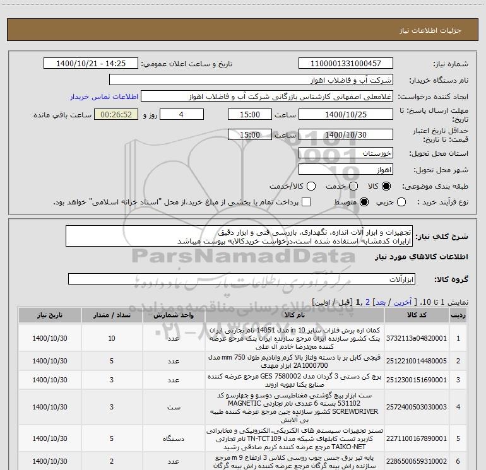Select product code 2271100167890001
Screen dimensions: 486x470
(x=417, y=438)
